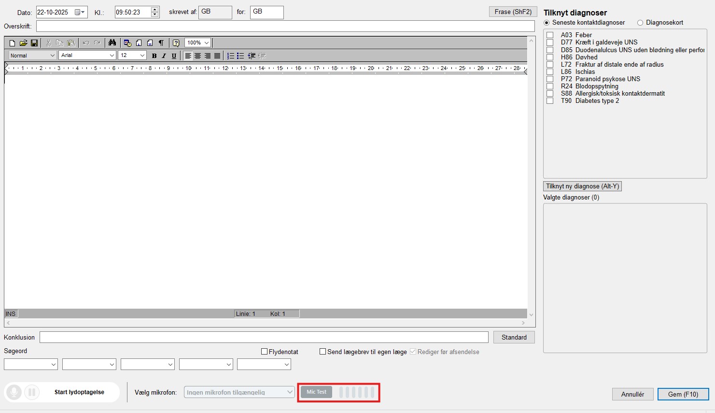The image size is (715, 413).
Task: Toggle the paragraph marks (¶) icon
Action: tap(161, 43)
